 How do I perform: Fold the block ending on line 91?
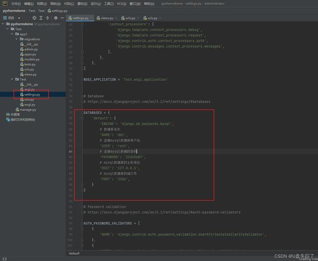[82, 190]
